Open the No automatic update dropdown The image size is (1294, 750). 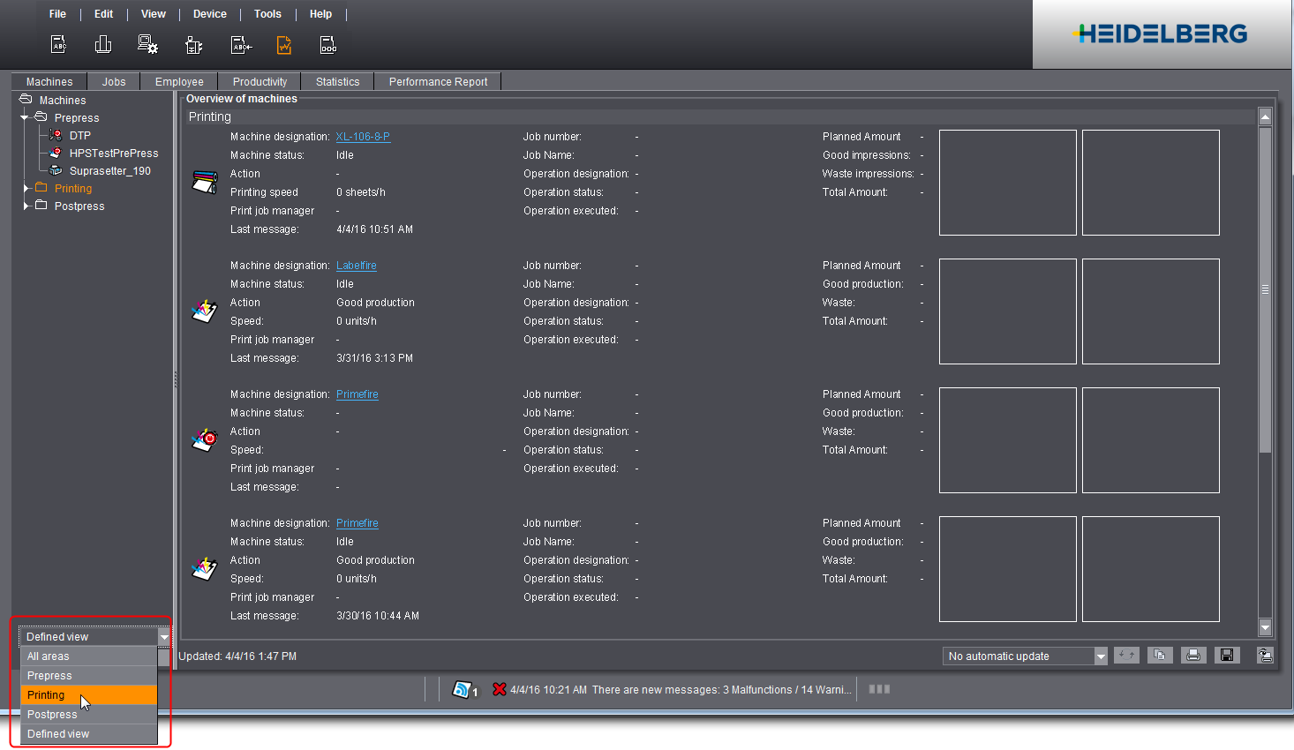click(1100, 656)
